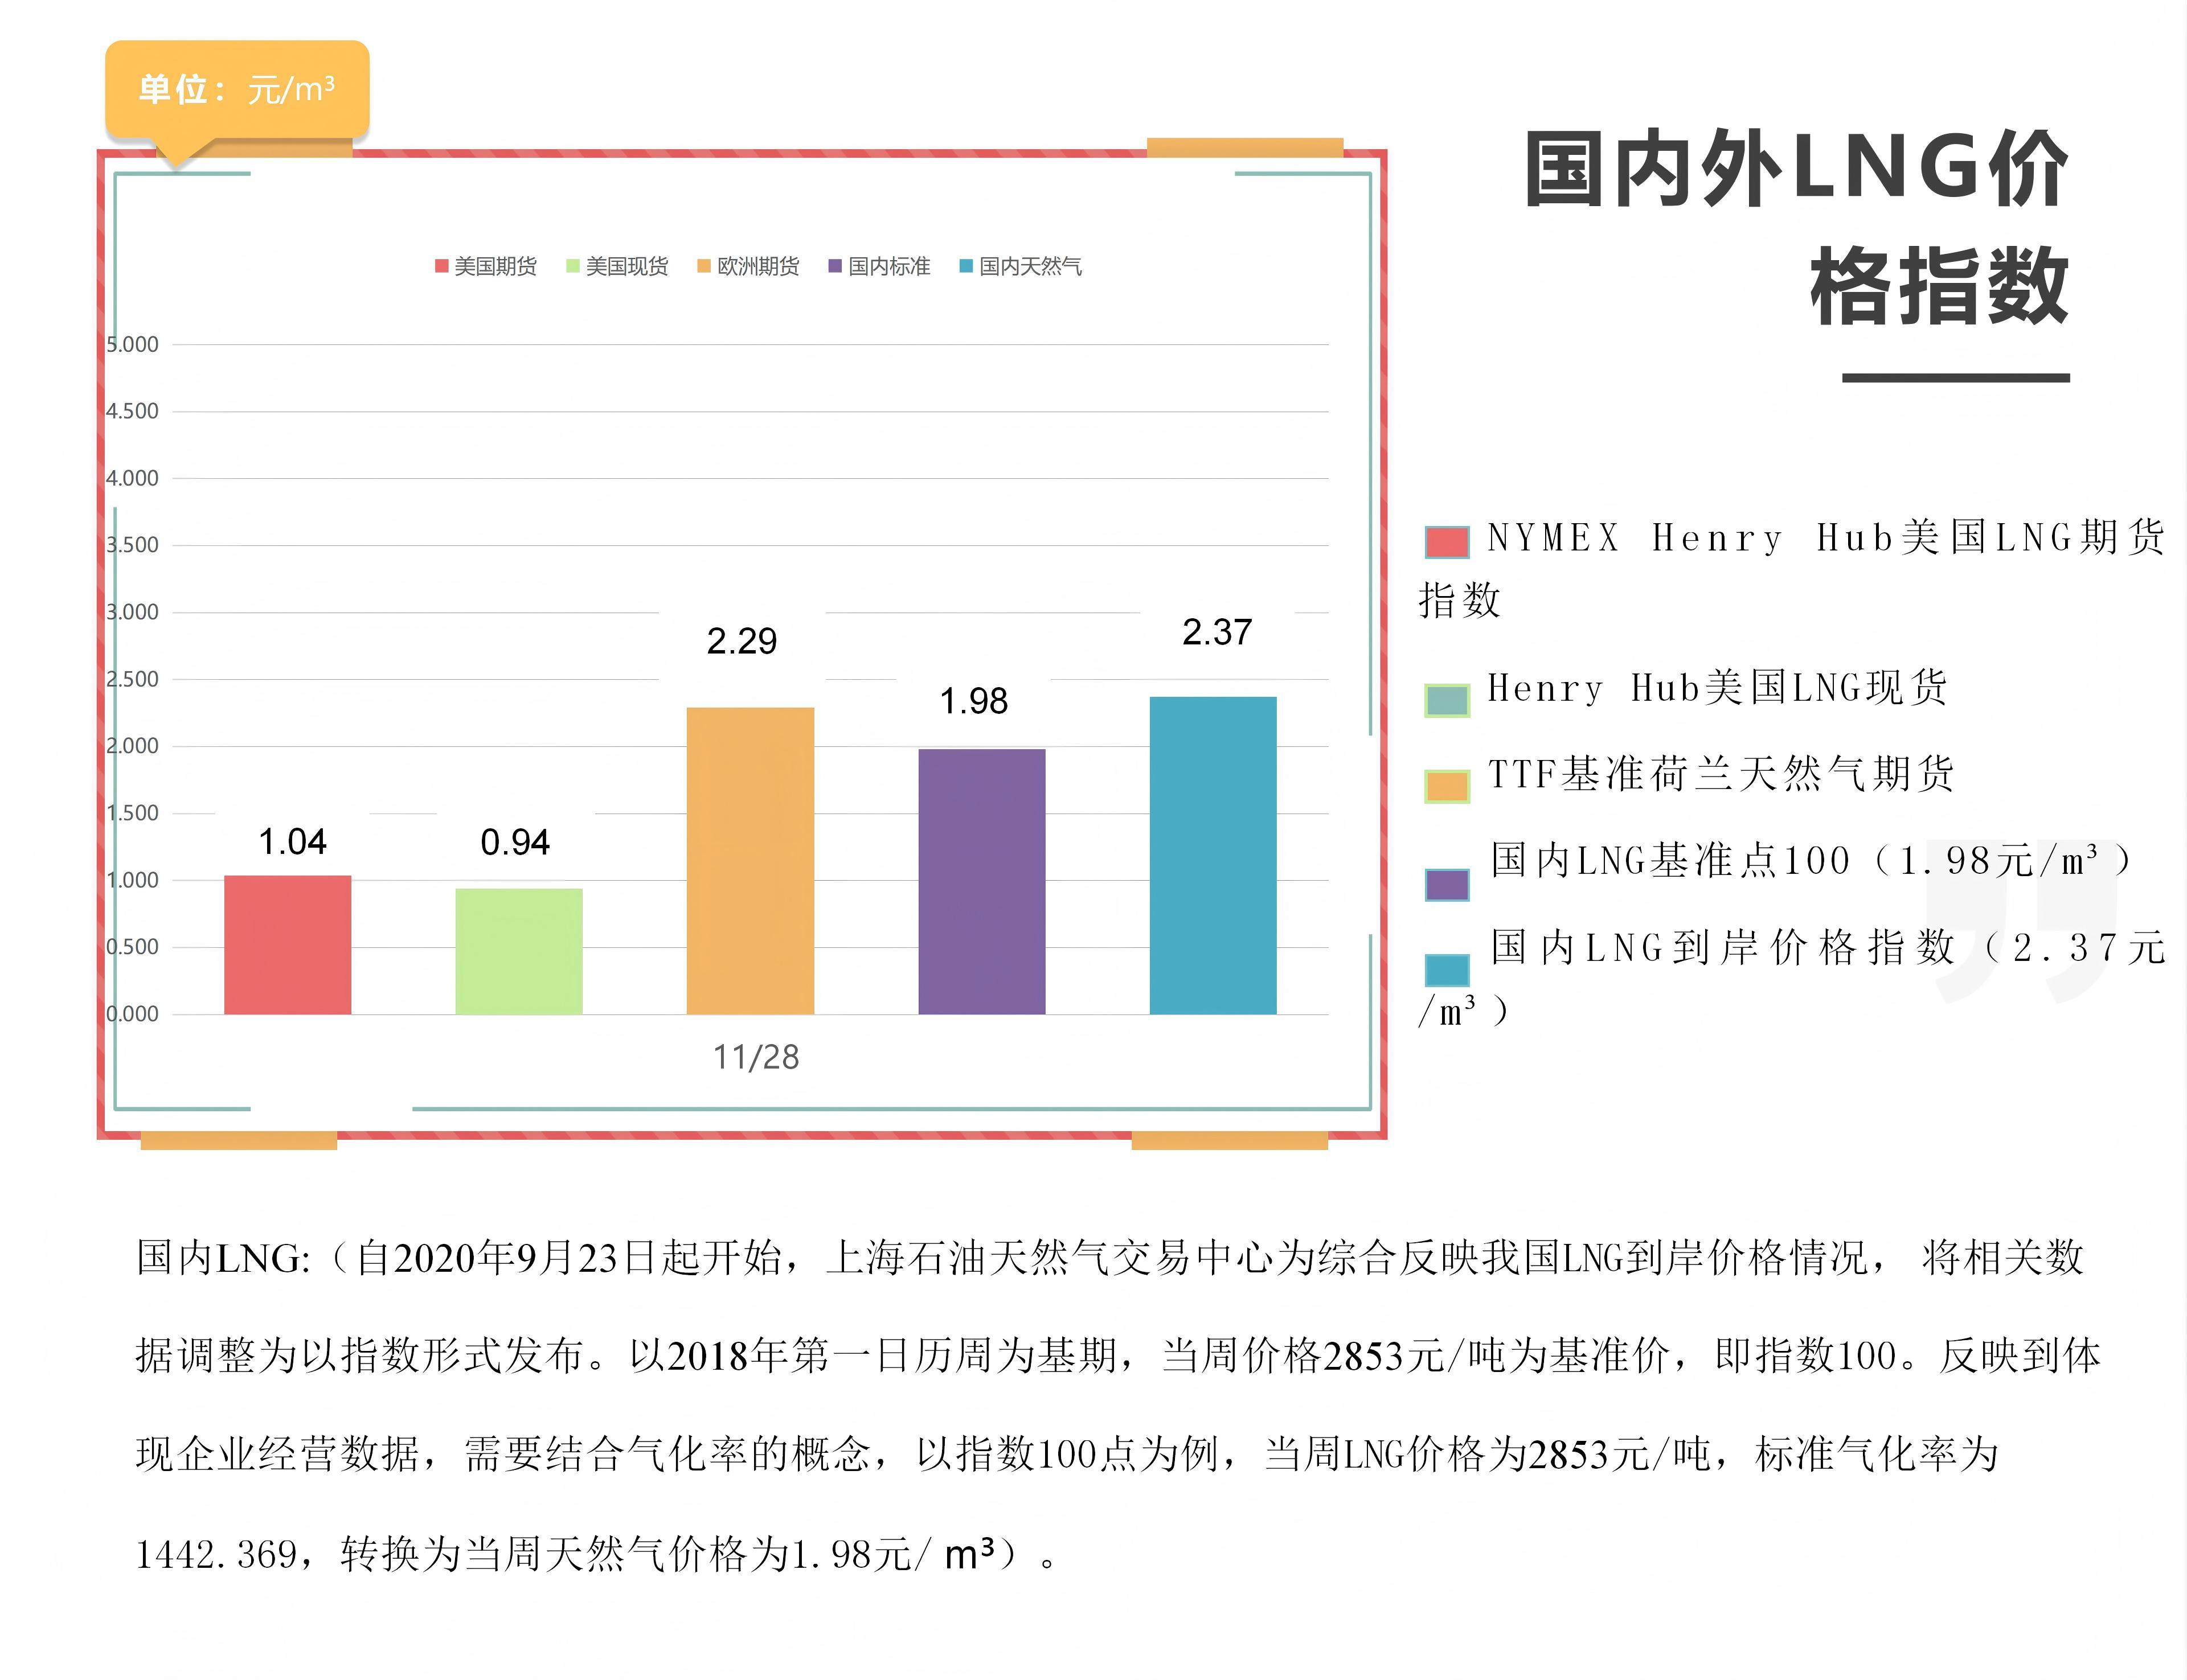Click the 单位：元/m³ unit callout
The height and width of the screenshot is (1680, 2187).
coord(237,90)
